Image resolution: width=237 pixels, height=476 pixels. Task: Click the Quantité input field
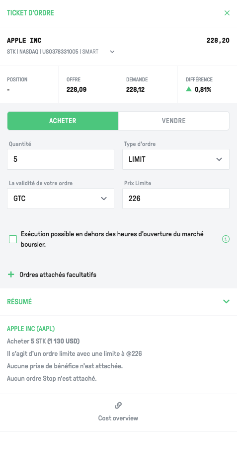click(x=61, y=159)
